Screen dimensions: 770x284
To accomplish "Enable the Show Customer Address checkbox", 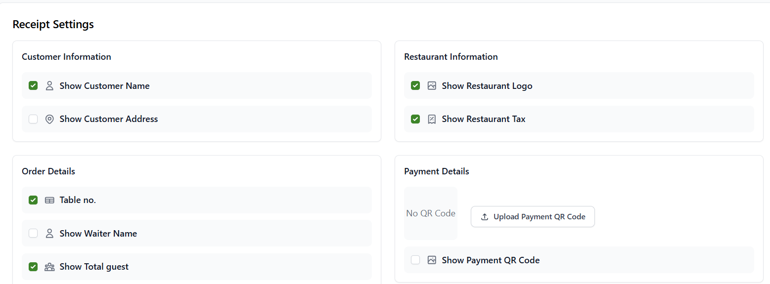I will coord(33,119).
